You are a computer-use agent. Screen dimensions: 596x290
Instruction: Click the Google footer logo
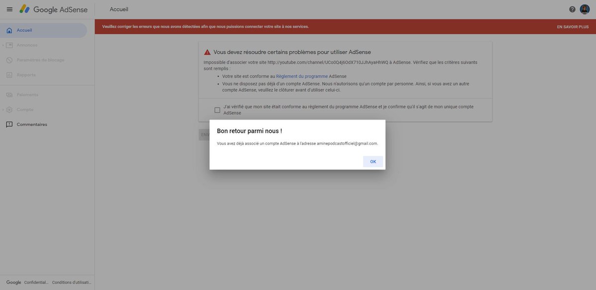[13, 283]
